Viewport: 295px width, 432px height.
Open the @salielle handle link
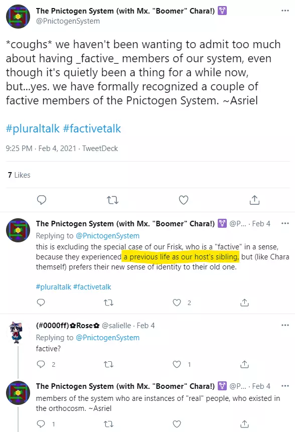pyautogui.click(x=116, y=325)
